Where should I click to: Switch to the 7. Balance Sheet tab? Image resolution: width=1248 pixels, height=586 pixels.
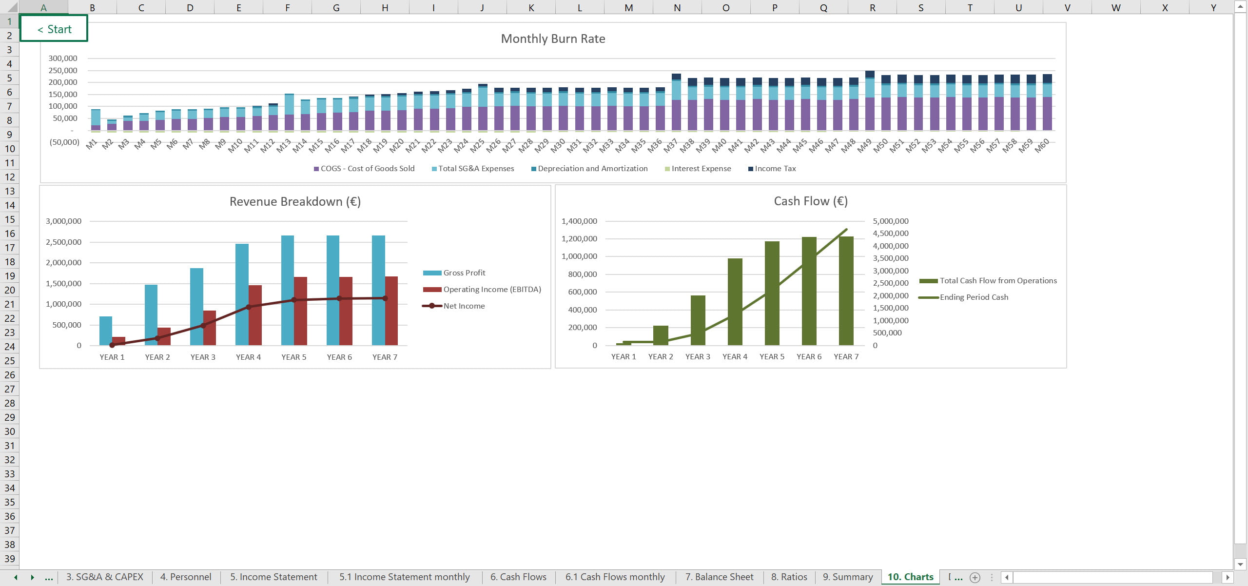tap(719, 577)
